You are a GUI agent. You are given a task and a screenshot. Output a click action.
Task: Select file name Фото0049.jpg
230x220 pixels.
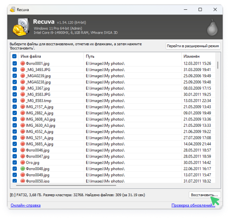click(37, 175)
